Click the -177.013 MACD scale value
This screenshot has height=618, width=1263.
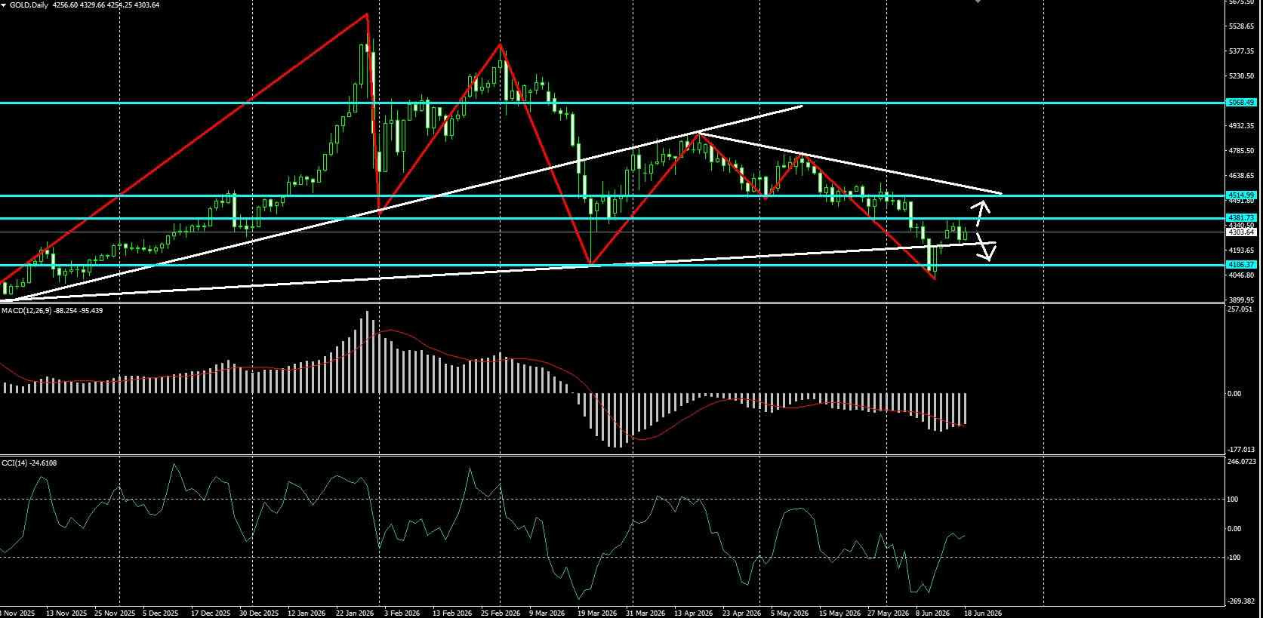[1242, 449]
